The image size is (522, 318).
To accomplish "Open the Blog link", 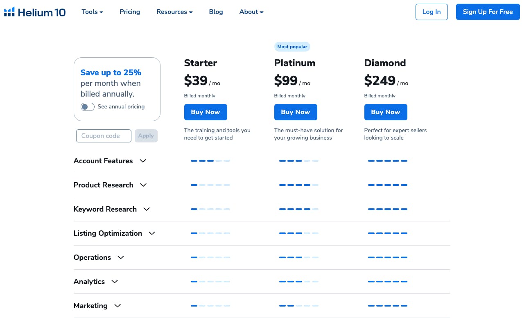I will 216,12.
